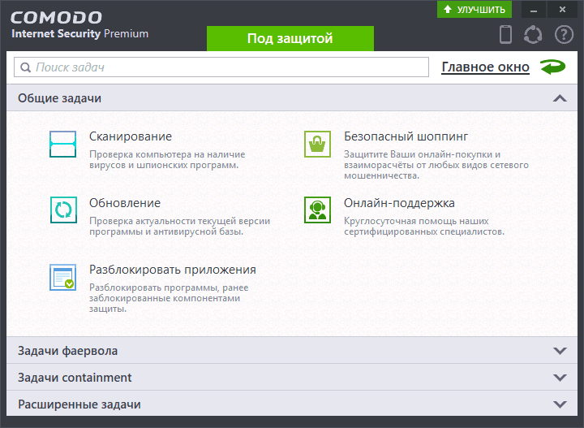Open the Задачи фаервола section header
This screenshot has height=428, width=584.
[x=292, y=351]
